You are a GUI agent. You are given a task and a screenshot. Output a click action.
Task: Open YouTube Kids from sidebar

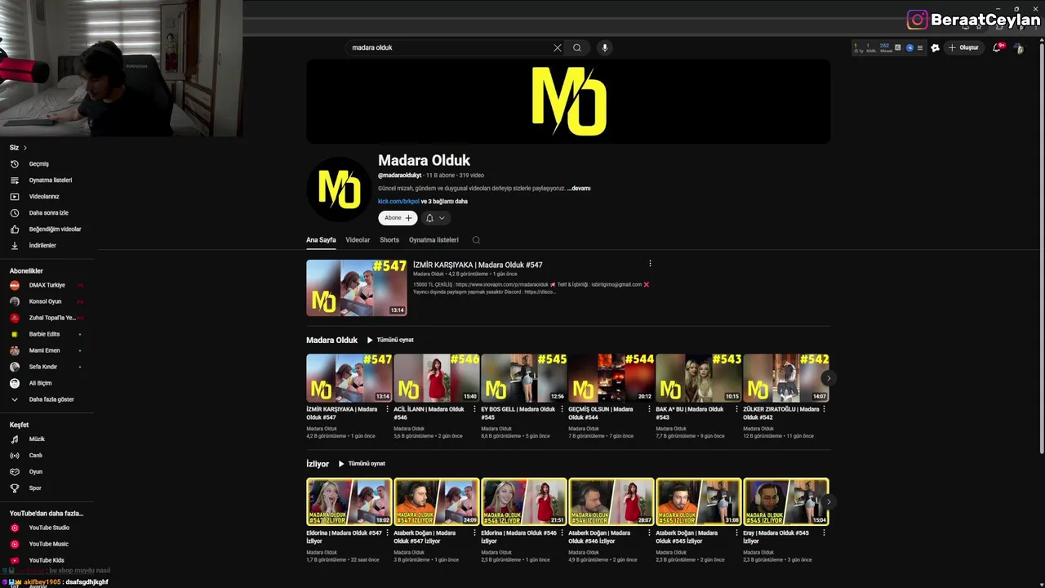pos(47,560)
